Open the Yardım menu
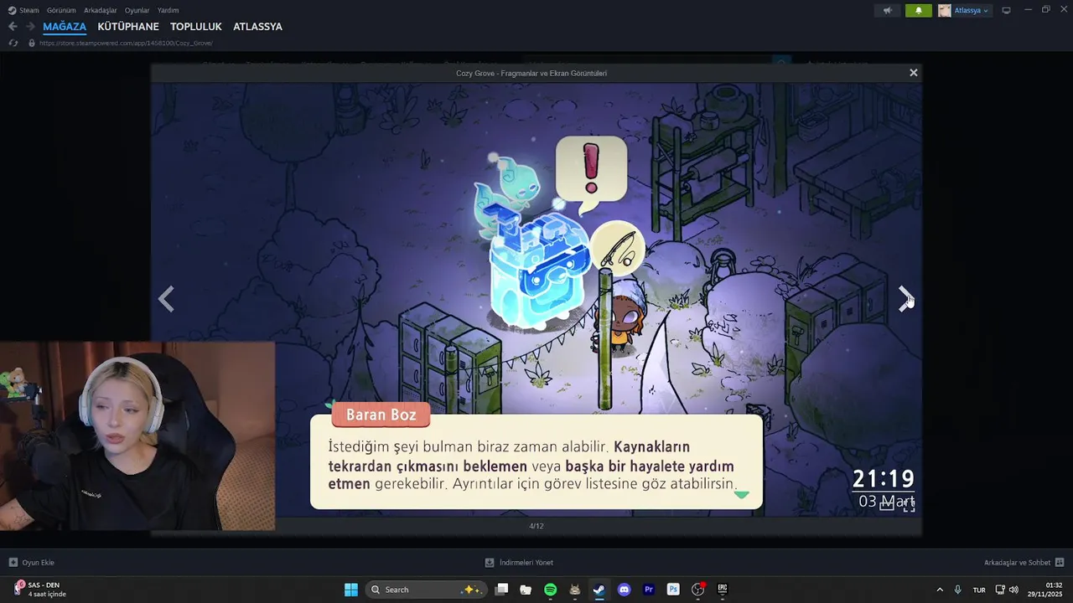Screen dimensions: 1073x603 click(x=168, y=10)
